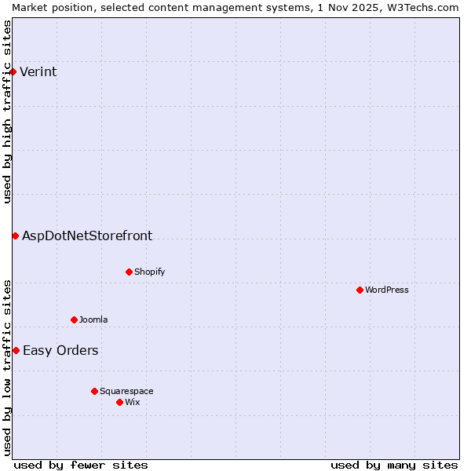471x471 pixels.
Task: Click the red marker for Verint
Action: pyautogui.click(x=13, y=72)
